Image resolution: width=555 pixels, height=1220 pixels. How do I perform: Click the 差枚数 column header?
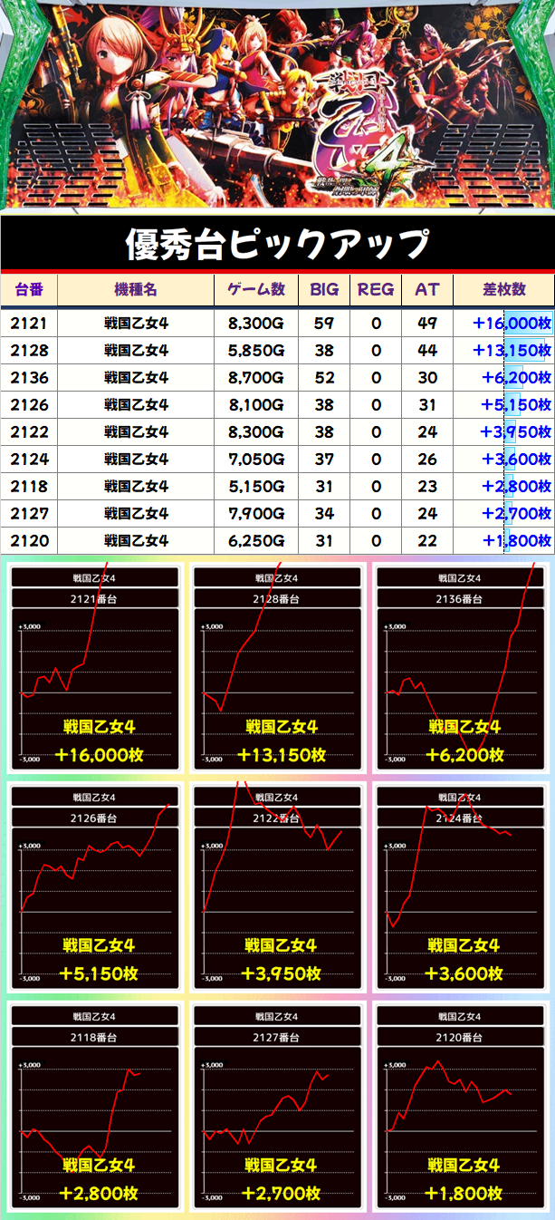pos(503,290)
